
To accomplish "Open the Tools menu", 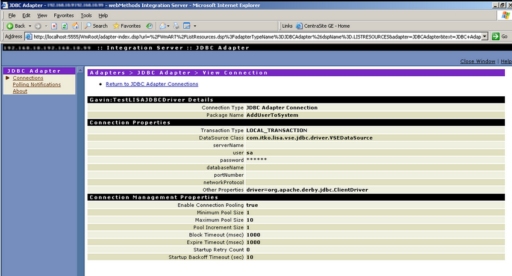I will [86, 15].
